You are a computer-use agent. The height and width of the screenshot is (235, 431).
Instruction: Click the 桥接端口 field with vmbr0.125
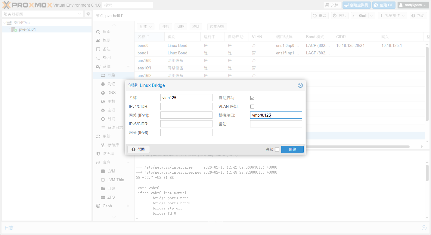276,115
